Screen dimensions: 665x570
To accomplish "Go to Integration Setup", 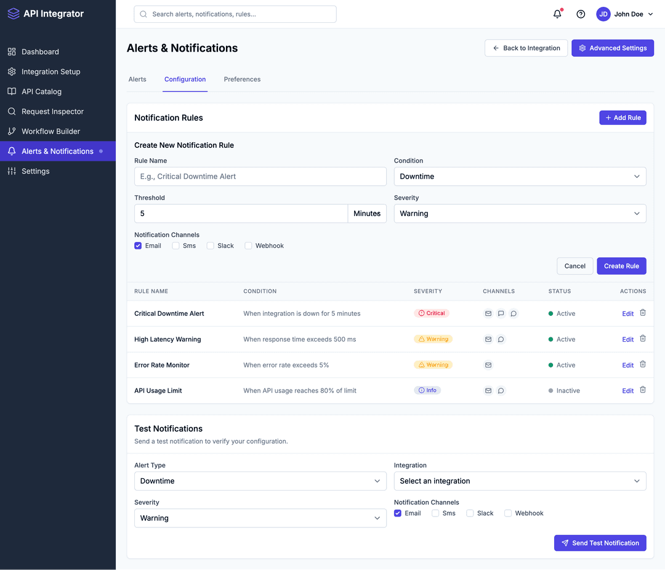I will tap(50, 71).
